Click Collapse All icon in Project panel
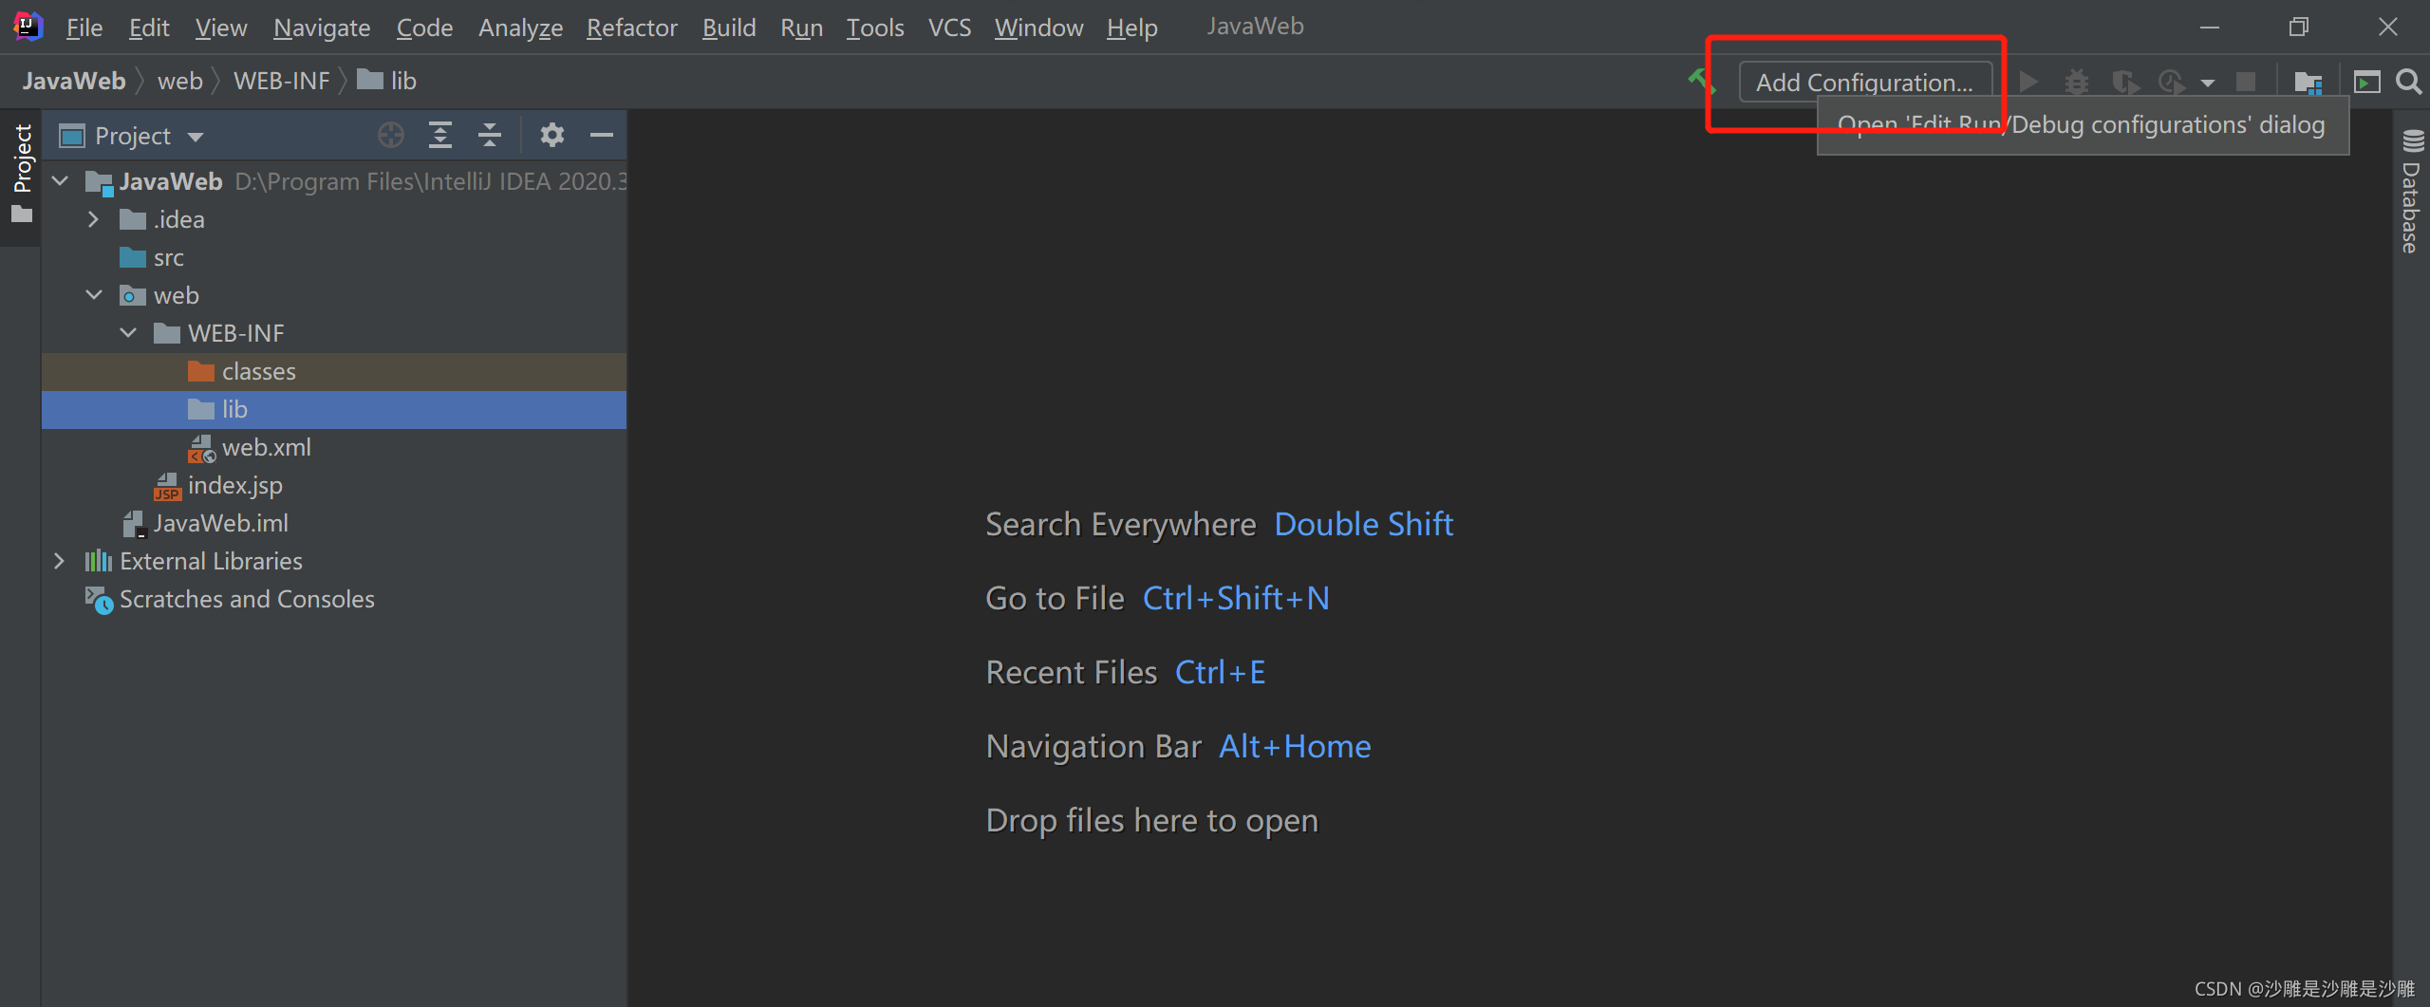This screenshot has width=2430, height=1007. [490, 136]
